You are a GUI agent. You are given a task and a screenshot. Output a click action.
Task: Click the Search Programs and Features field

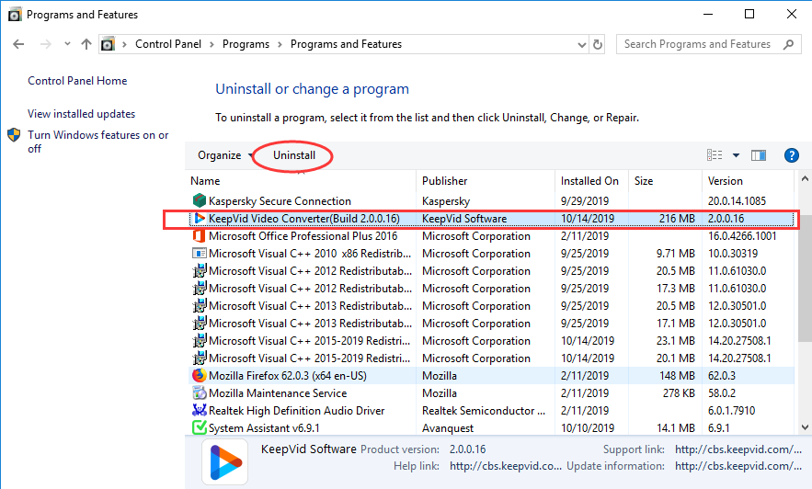click(709, 44)
